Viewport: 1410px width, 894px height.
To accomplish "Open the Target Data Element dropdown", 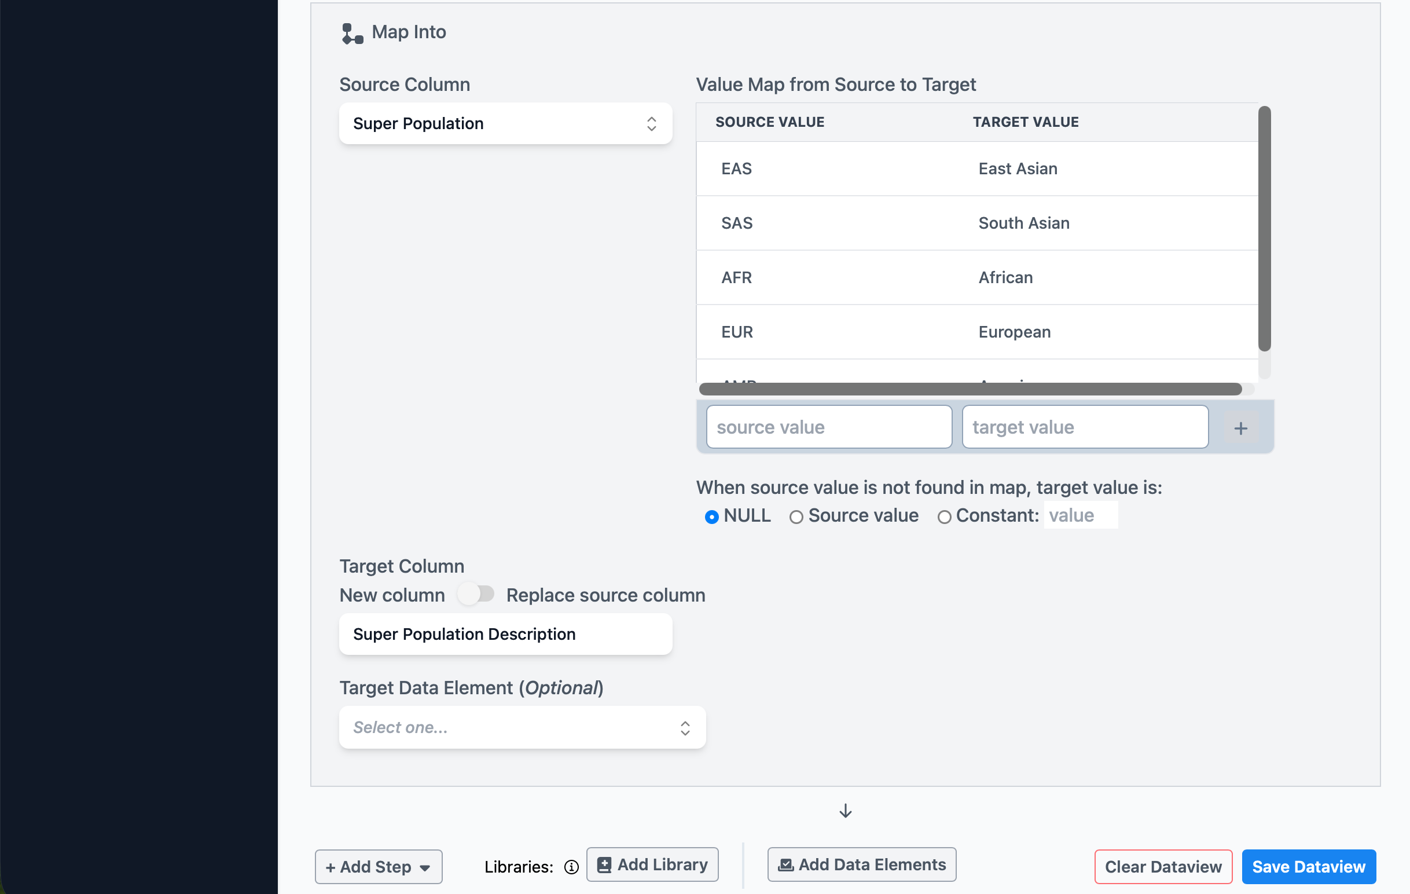I will [x=522, y=727].
